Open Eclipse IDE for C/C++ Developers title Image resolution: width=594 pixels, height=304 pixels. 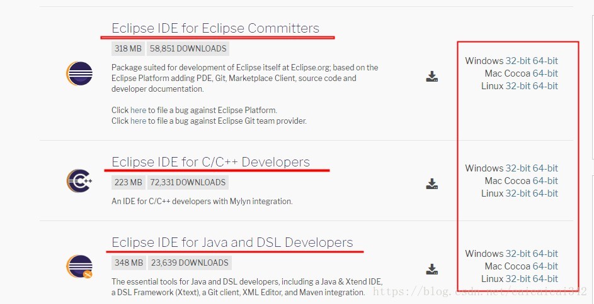pos(210,162)
